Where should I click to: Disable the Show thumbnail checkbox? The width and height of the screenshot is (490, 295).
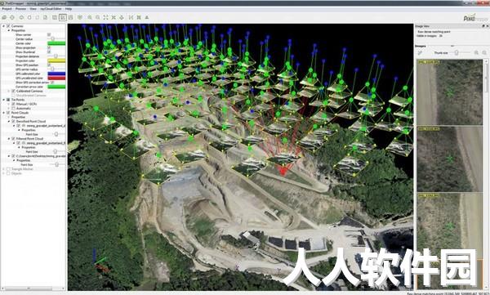49,52
